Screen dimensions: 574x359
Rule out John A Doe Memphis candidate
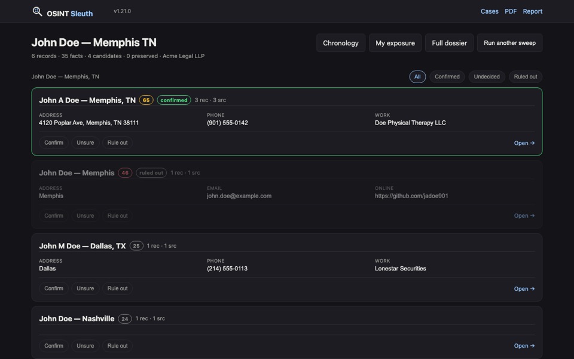click(x=118, y=142)
